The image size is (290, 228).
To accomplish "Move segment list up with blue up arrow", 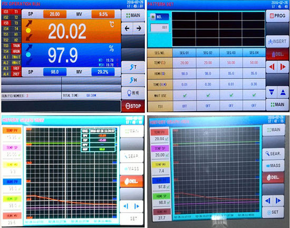I will (283, 92).
